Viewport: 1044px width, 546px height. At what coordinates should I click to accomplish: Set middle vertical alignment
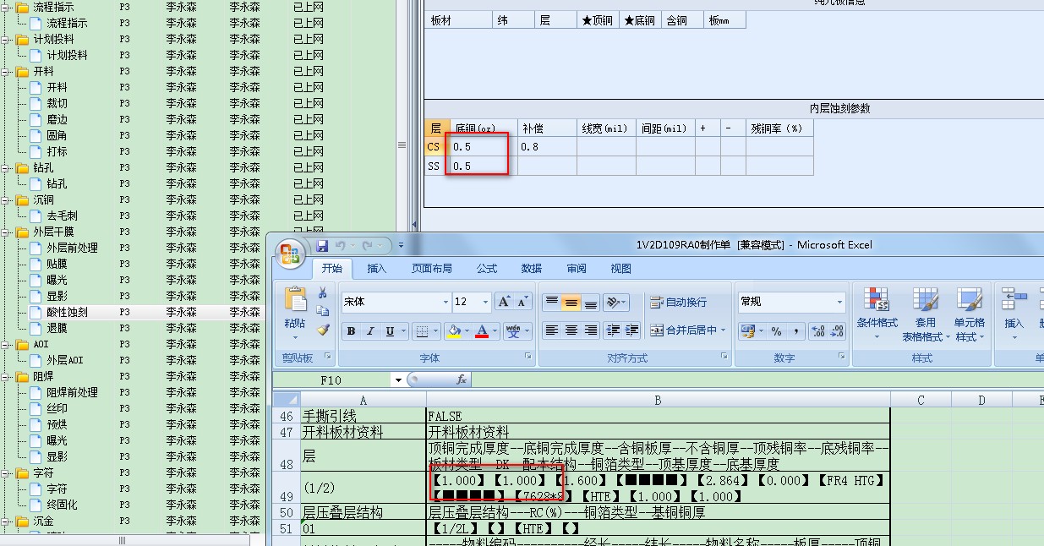[x=571, y=302]
